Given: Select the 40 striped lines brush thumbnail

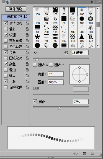Looking at the screenshot, I should pyautogui.click(x=46, y=38).
